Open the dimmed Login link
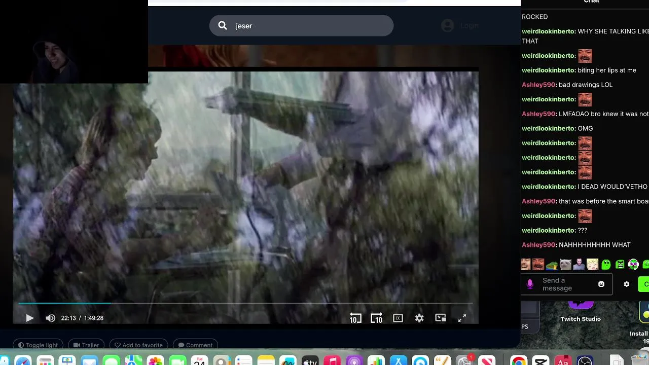Viewport: 649px width, 365px height. pos(469,26)
